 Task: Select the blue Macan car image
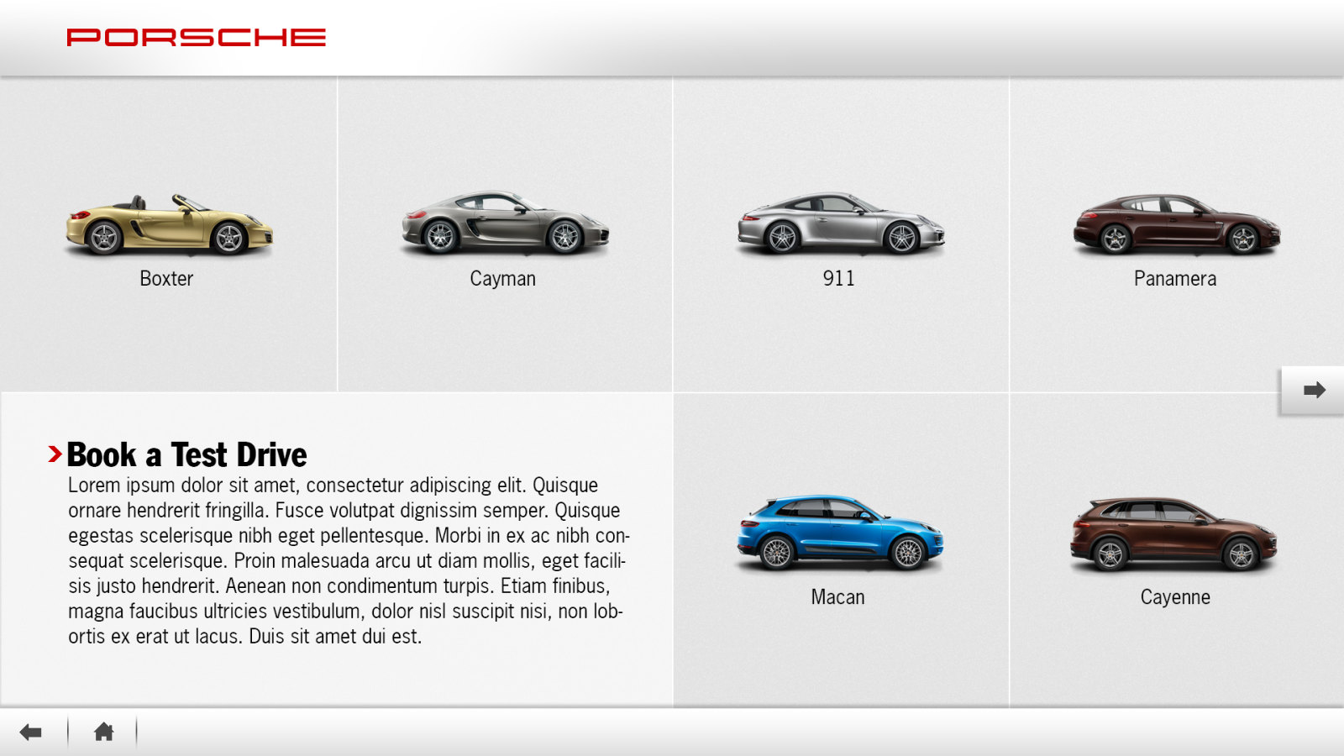pyautogui.click(x=840, y=533)
